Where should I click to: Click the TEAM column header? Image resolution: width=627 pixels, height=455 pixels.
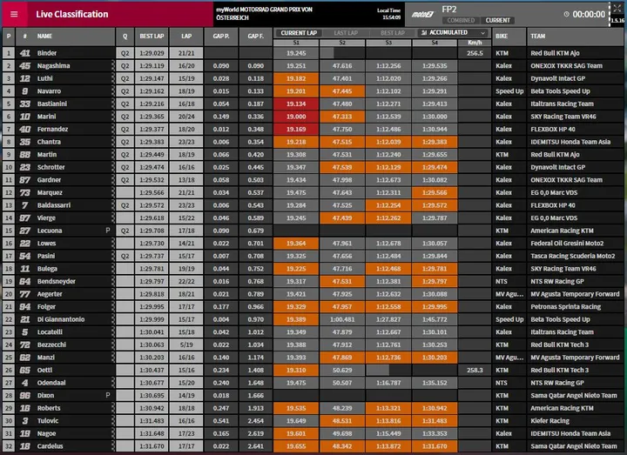point(576,37)
